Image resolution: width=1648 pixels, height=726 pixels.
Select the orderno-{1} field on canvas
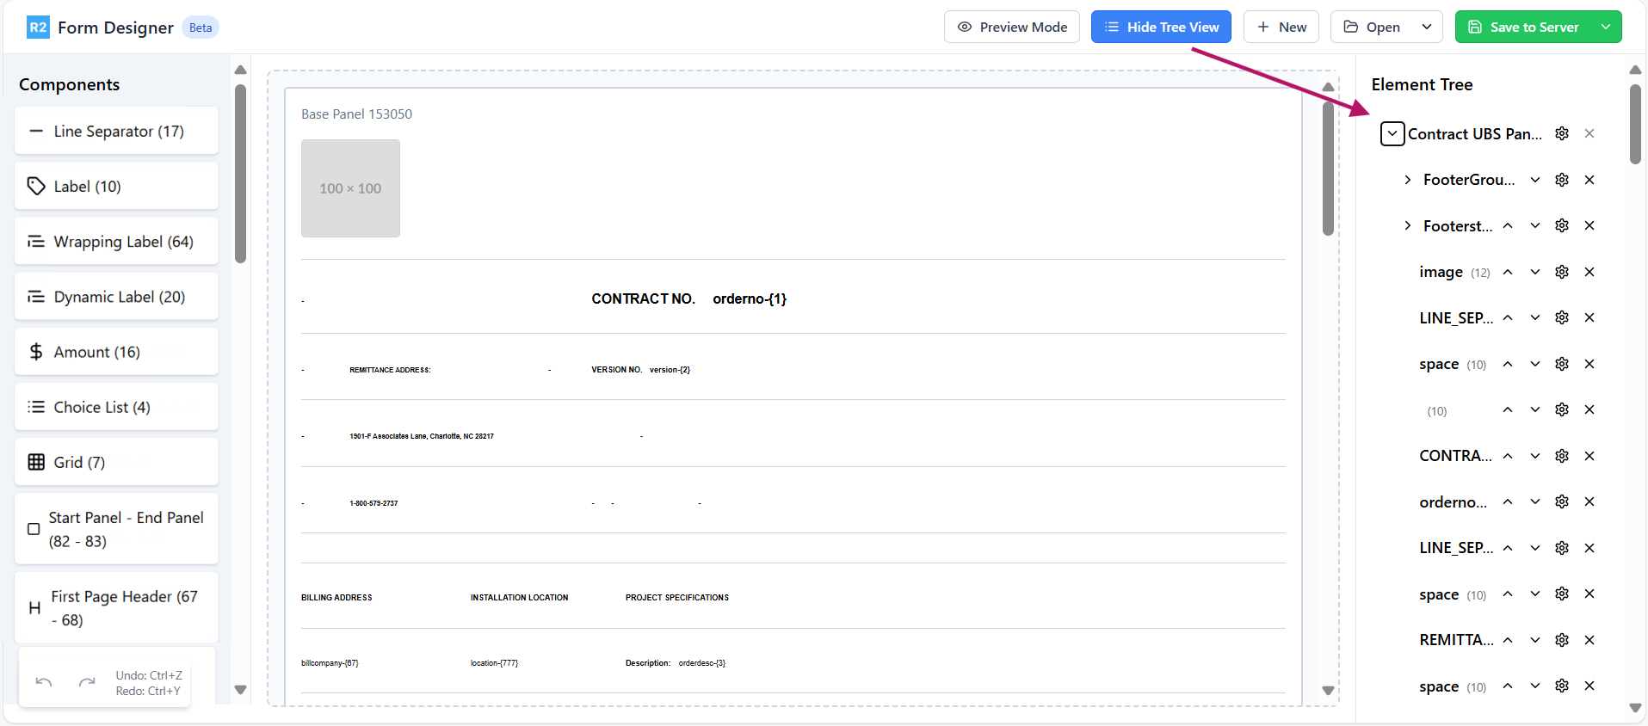(750, 298)
